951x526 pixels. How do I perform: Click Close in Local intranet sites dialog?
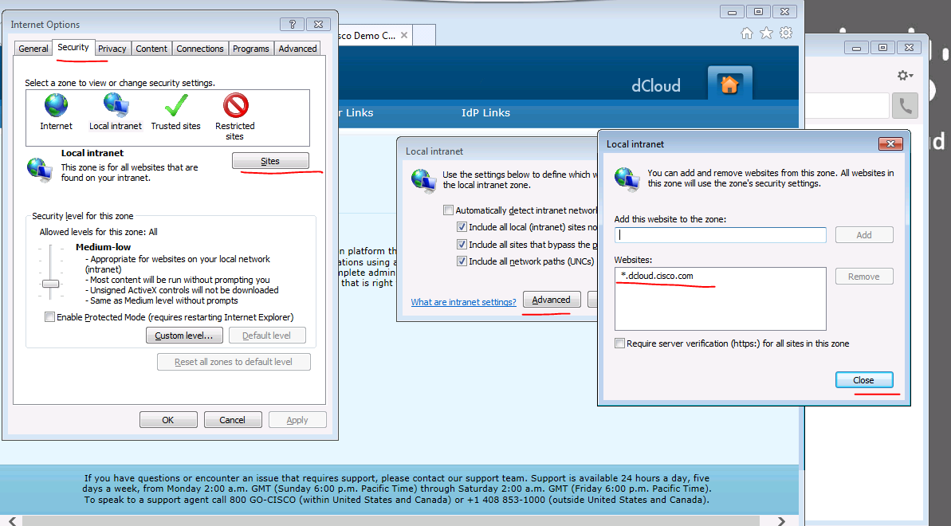(x=863, y=380)
